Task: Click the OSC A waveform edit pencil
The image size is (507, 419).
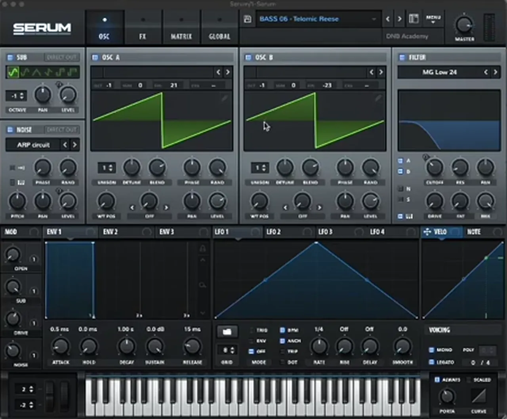Action: click(x=225, y=98)
